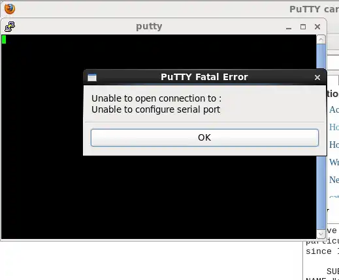Click the Firefox icon in the browser window
Image resolution: width=339 pixels, height=280 pixels.
(10, 9)
